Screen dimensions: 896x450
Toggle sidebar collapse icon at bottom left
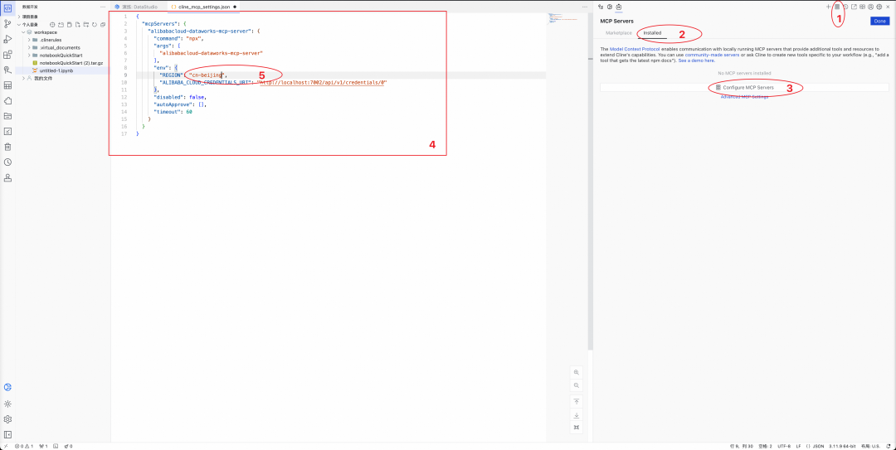tap(7, 434)
